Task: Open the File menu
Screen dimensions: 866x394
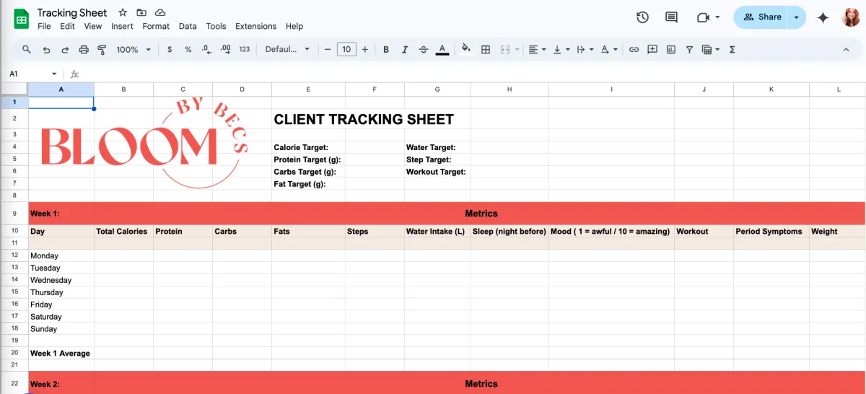Action: coord(44,26)
